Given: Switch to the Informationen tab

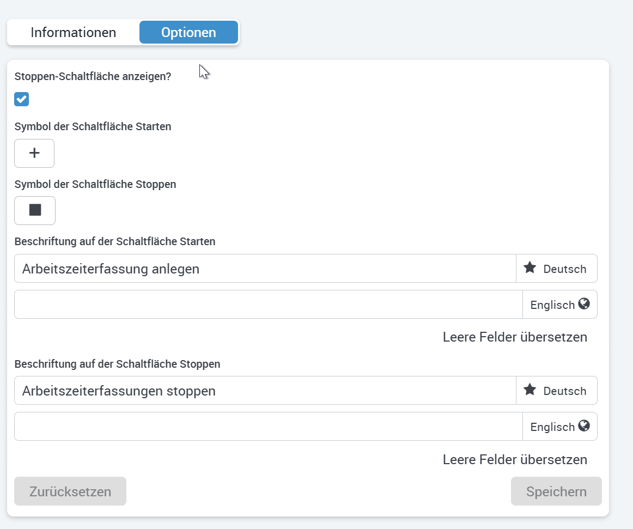Looking at the screenshot, I should (74, 33).
